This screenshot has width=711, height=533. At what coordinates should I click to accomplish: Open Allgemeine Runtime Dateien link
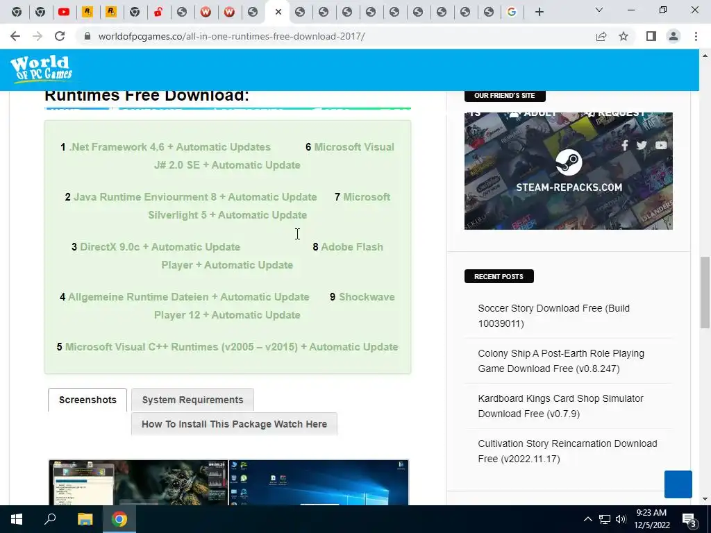point(189,297)
